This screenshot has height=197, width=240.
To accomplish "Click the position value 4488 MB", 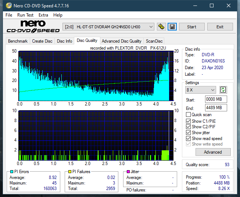I will pos(222,183).
